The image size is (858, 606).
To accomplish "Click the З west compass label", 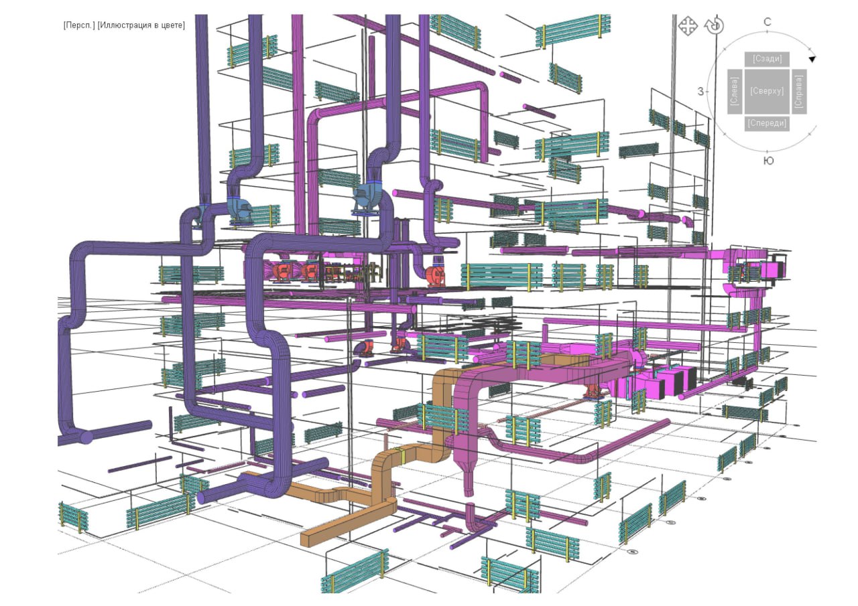I will pyautogui.click(x=700, y=91).
